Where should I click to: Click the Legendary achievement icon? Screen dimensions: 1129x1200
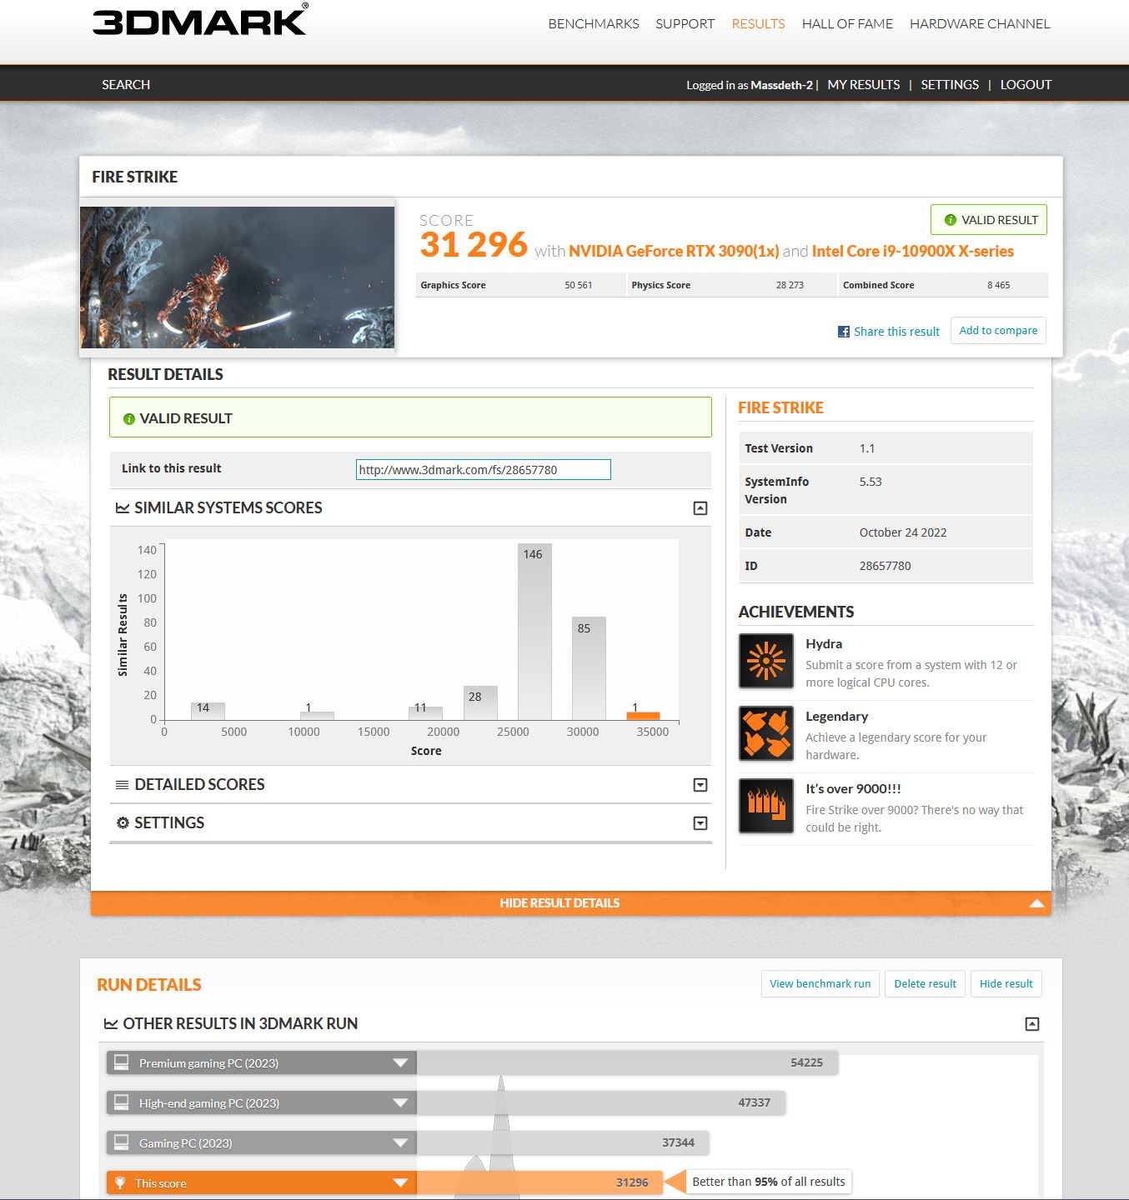766,734
